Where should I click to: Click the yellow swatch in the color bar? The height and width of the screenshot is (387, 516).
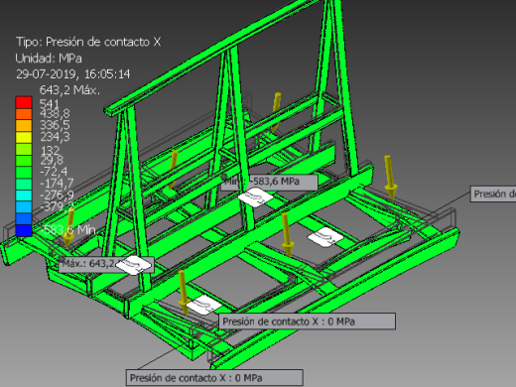tap(24, 137)
